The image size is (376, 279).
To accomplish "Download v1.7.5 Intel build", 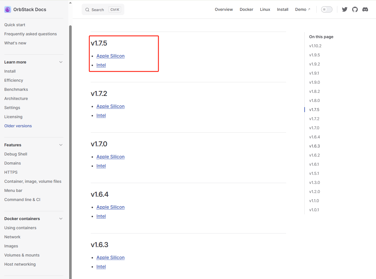I will coord(101,65).
